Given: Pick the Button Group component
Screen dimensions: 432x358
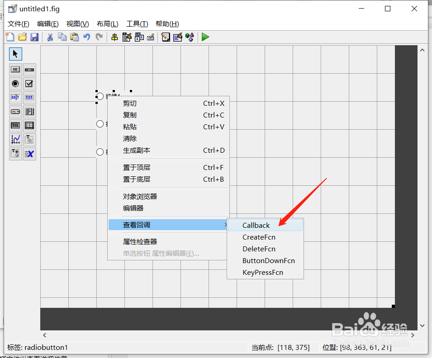Looking at the screenshot, I should pos(15,154).
